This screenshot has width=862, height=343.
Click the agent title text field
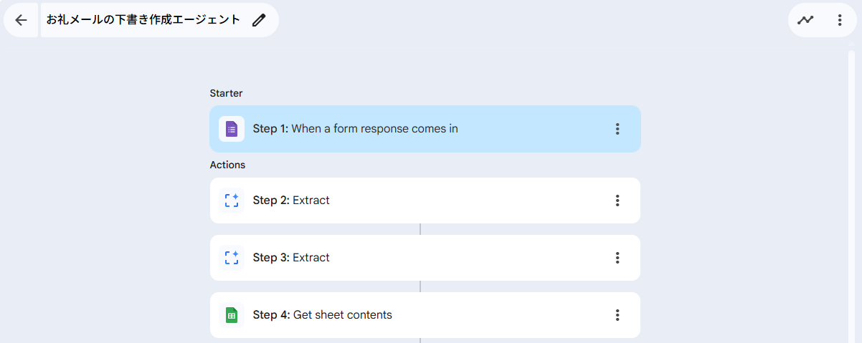[143, 20]
